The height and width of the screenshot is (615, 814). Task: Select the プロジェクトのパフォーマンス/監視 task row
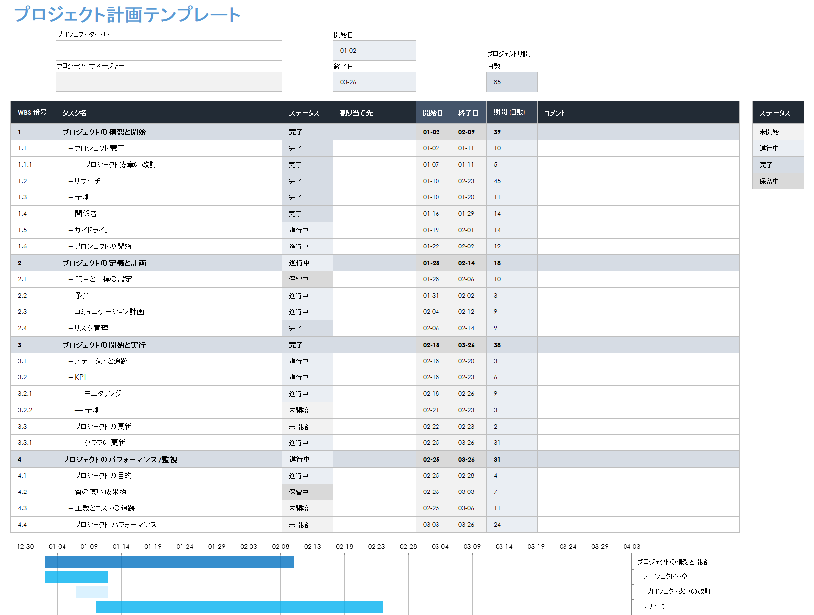[375, 459]
